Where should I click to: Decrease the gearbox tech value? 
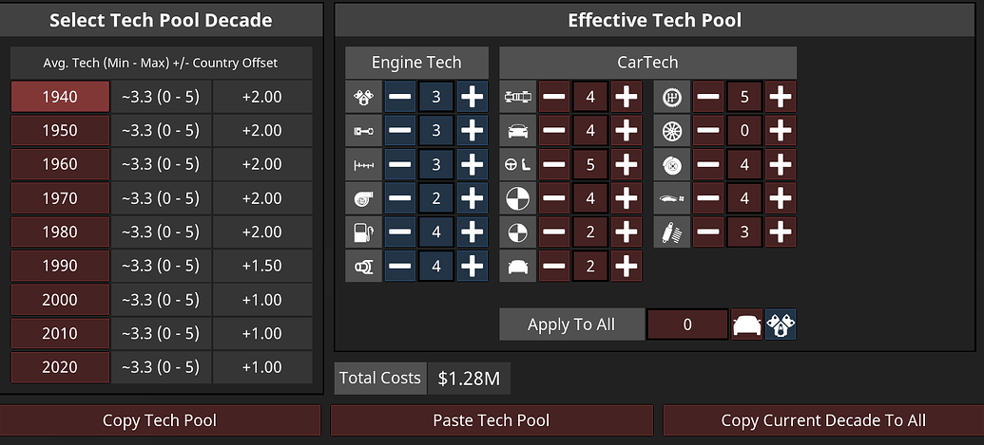pos(708,97)
